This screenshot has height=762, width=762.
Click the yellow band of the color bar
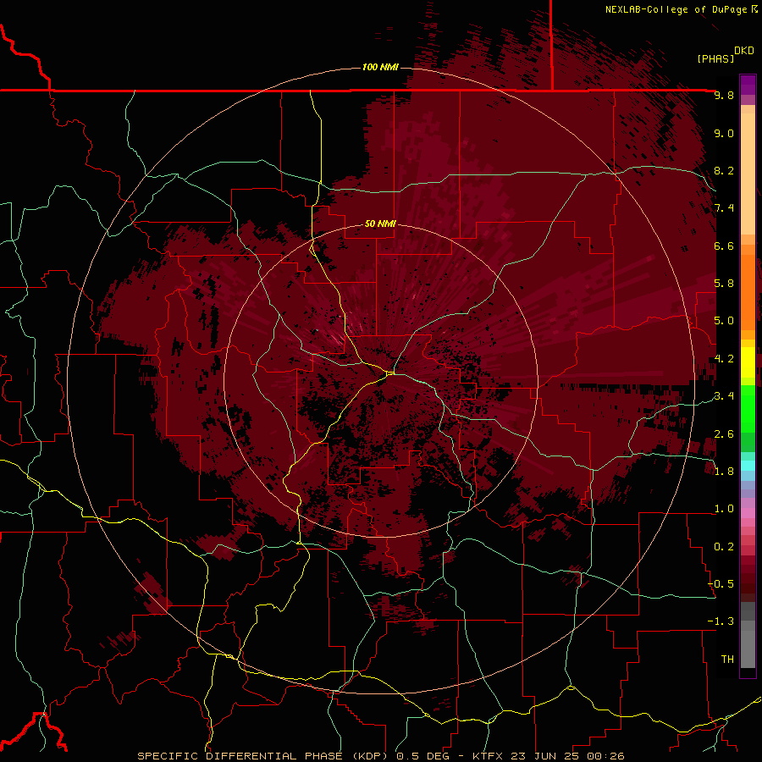coord(748,362)
